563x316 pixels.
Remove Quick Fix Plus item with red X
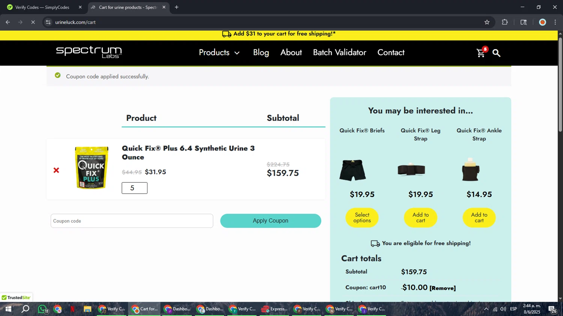click(56, 170)
